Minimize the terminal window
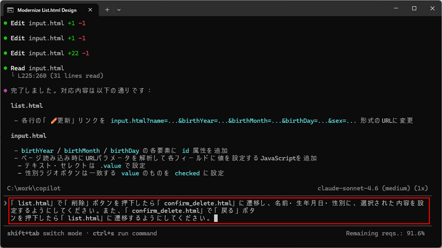The height and width of the screenshot is (248, 442). (x=396, y=8)
